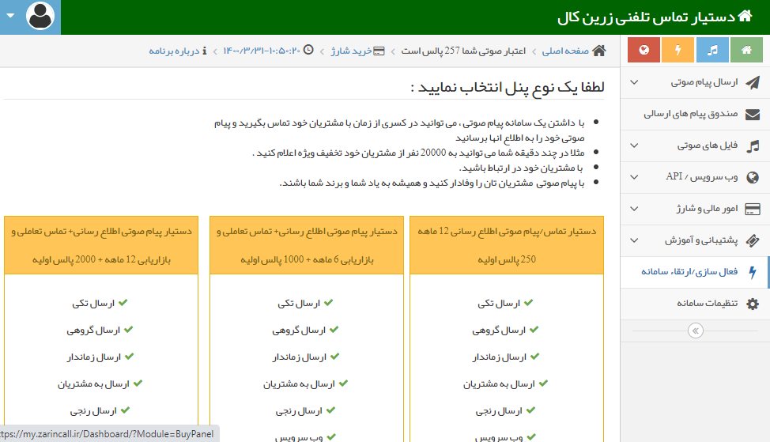770x442 pixels.
Task: Click the green home shortcut button
Action: pos(746,50)
